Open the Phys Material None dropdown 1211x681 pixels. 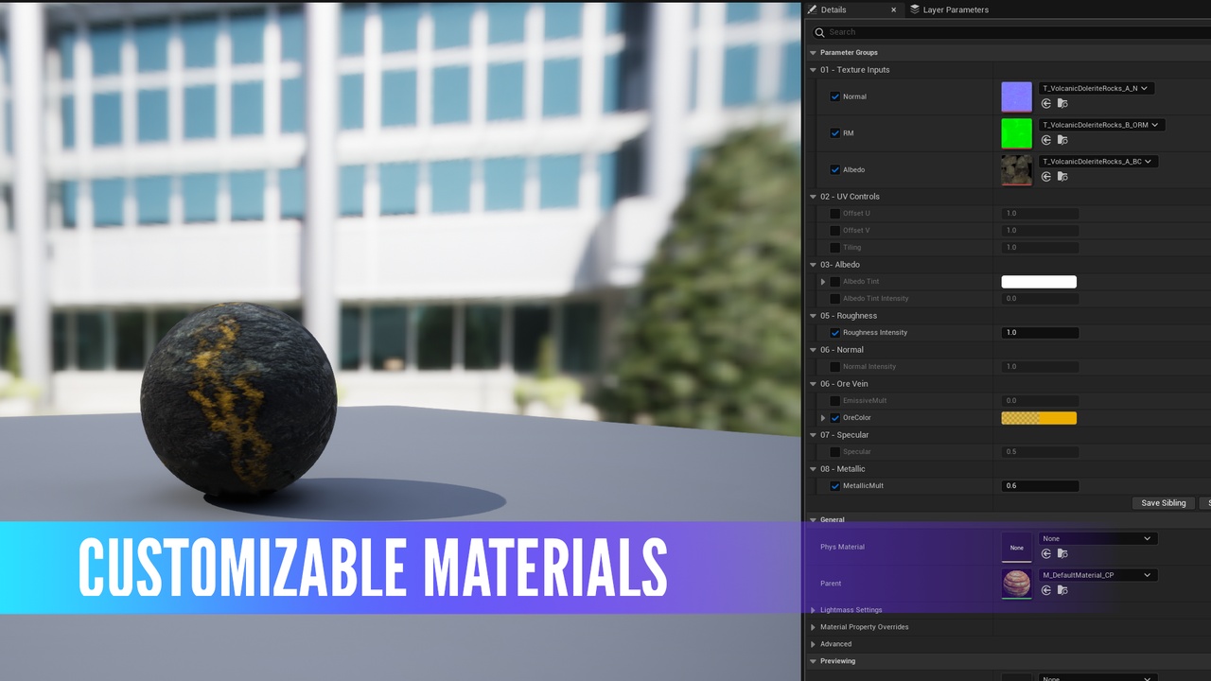click(x=1097, y=539)
